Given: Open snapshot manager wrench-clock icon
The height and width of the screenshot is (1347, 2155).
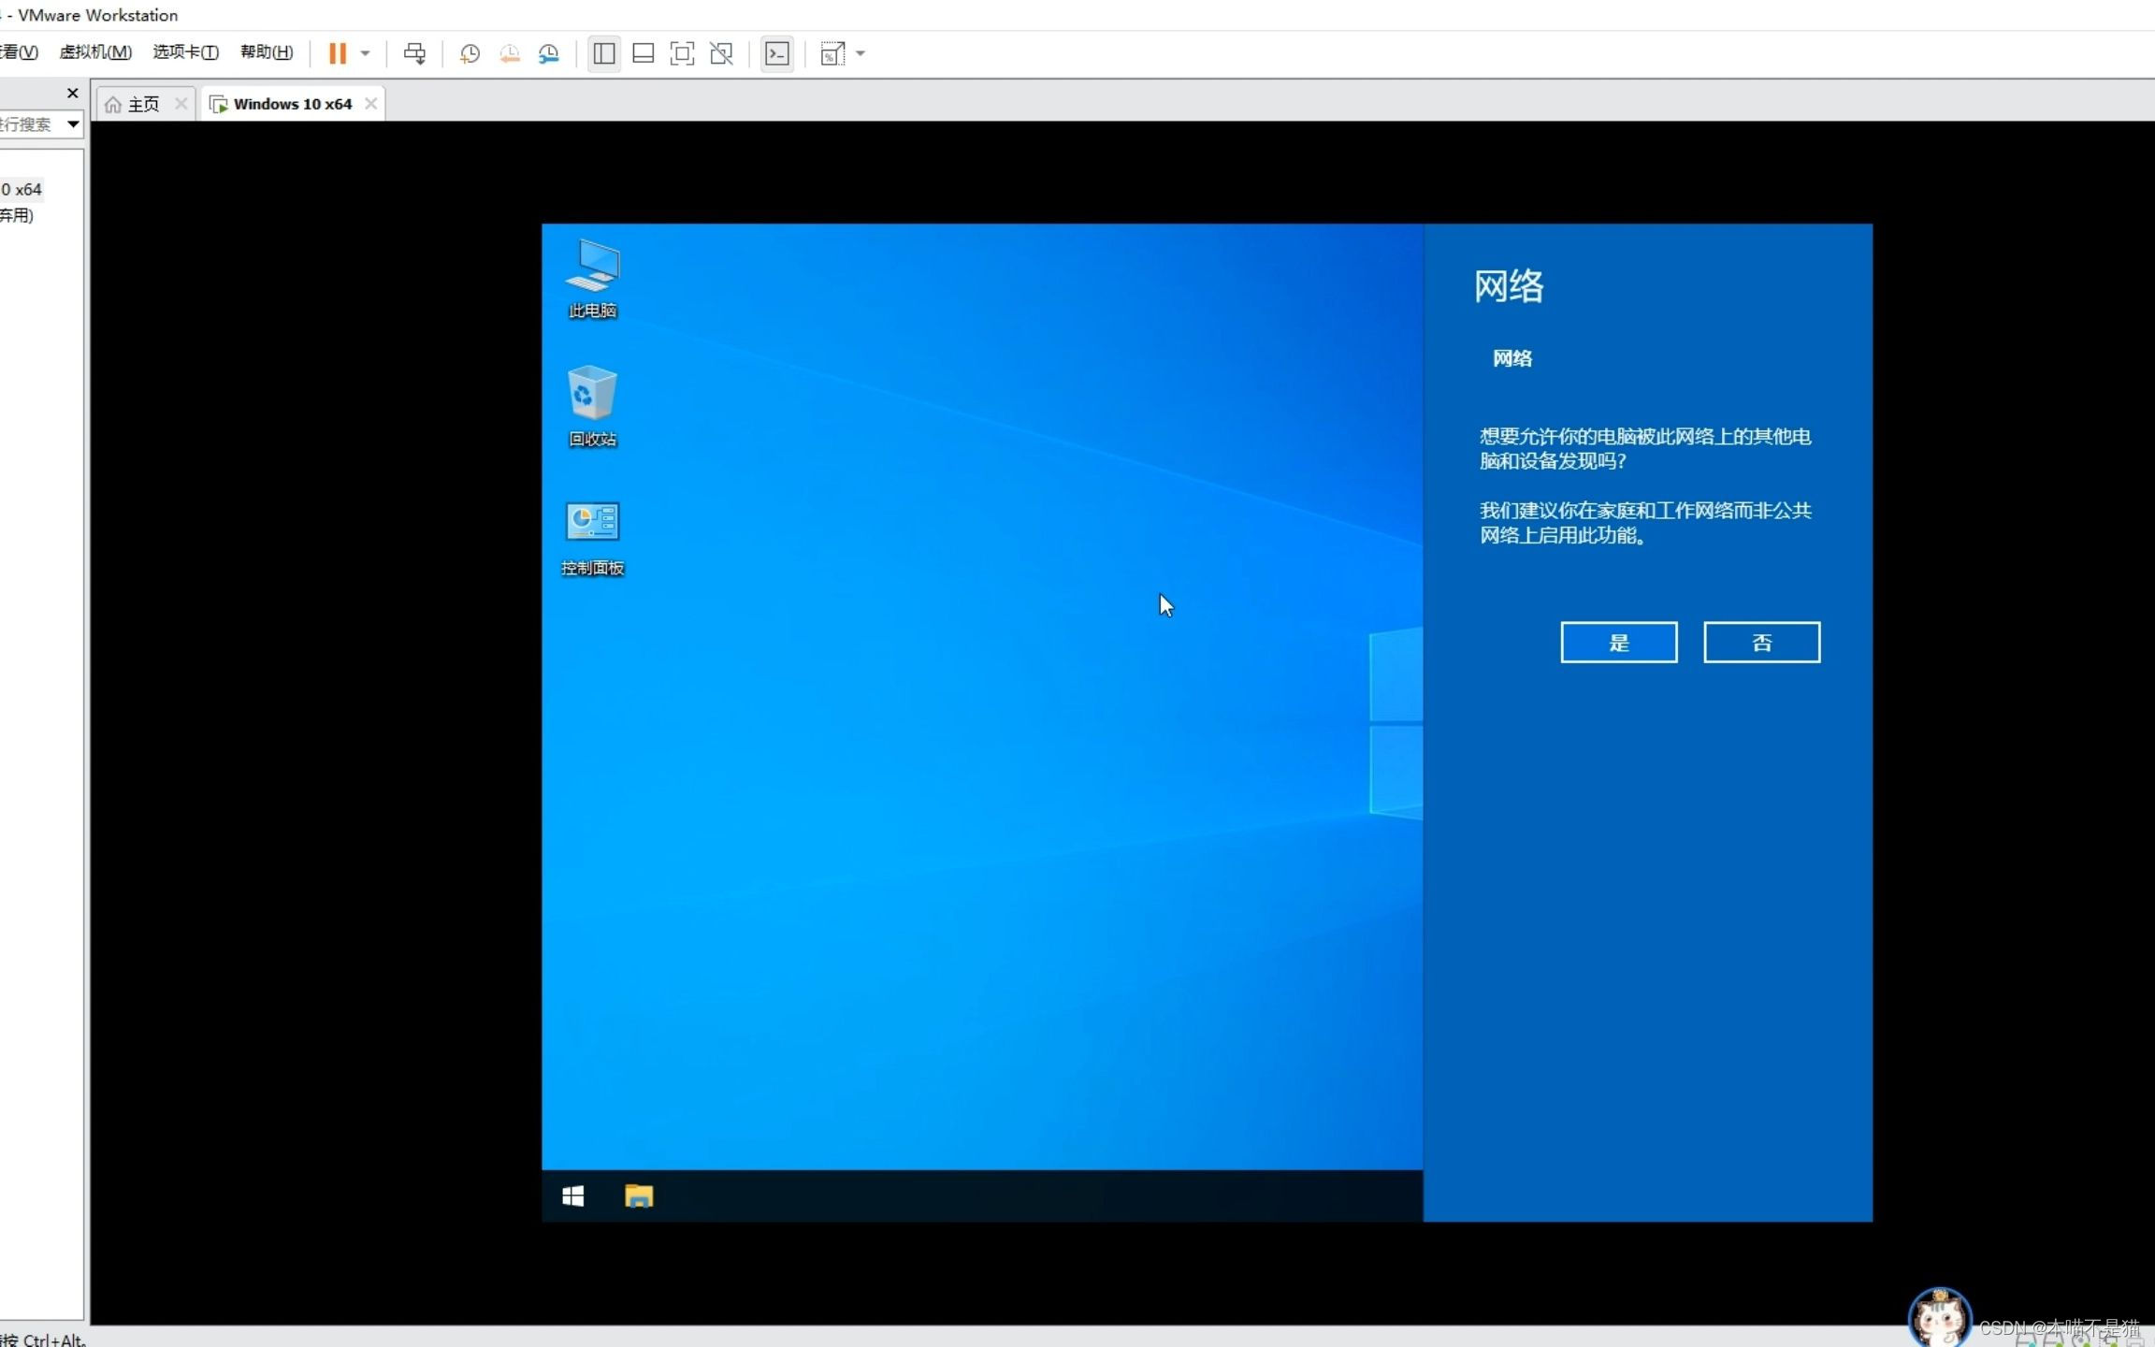Looking at the screenshot, I should pyautogui.click(x=549, y=53).
